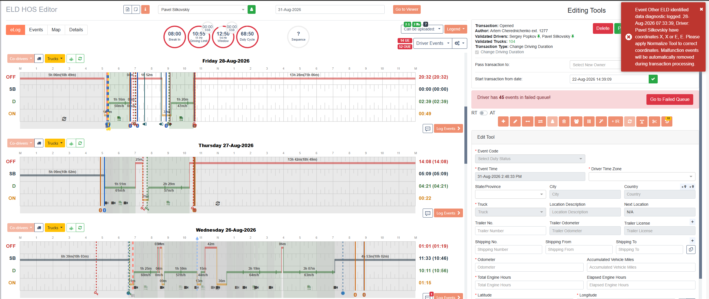Screen dimensions: 709x299
Task: Click the refresh tool in editing toolbar
Action: [630, 121]
